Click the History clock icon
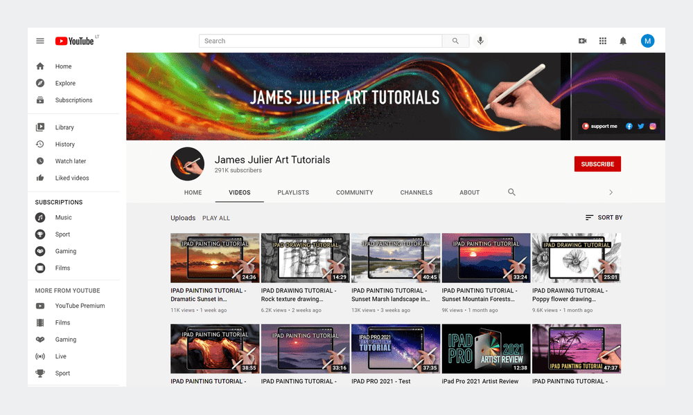Viewport: 693px width, 415px height. (40, 145)
